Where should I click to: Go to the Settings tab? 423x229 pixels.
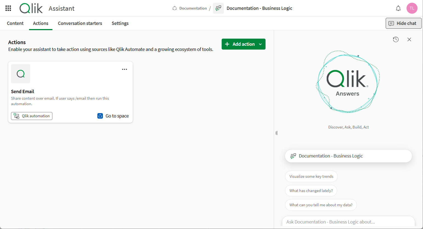coord(120,23)
